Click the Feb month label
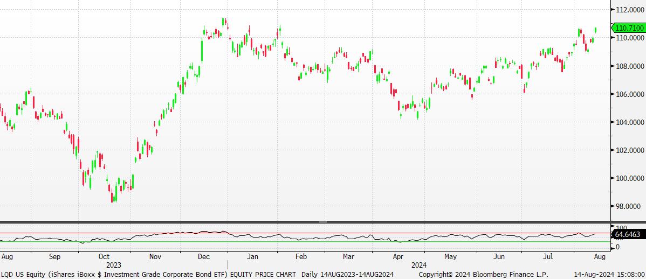 pyautogui.click(x=301, y=257)
